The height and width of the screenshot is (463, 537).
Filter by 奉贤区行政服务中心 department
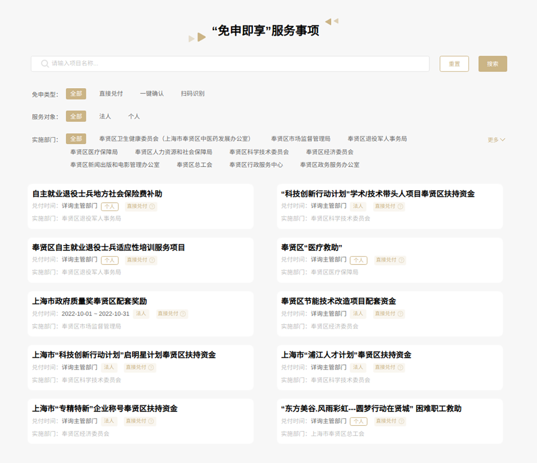point(256,165)
